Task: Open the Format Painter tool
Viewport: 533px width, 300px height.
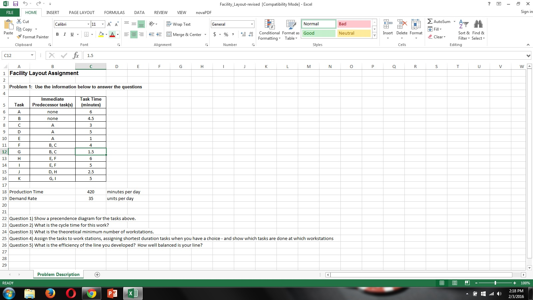Action: coord(32,37)
